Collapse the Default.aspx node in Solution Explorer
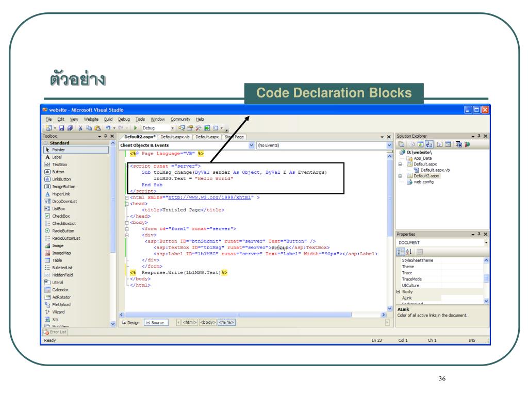Viewport: 528px width, 396px height. point(400,164)
